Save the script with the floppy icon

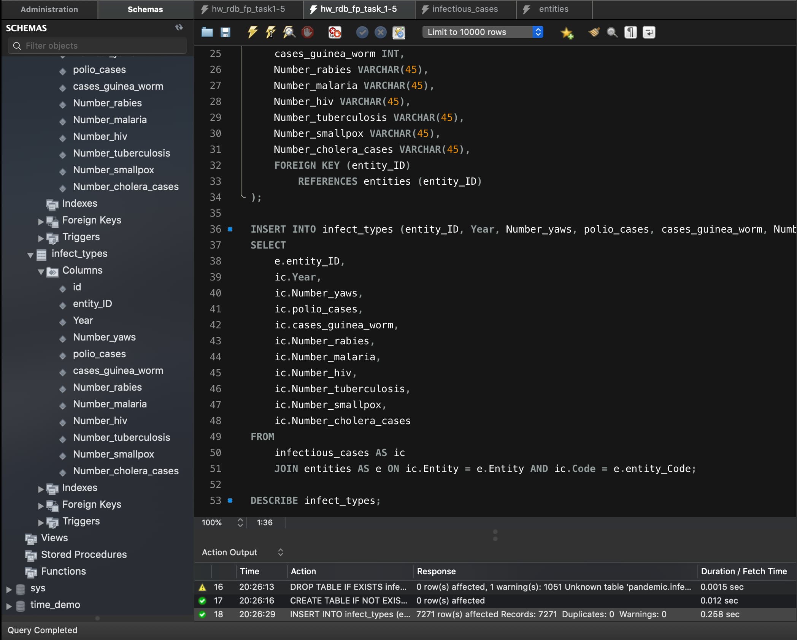coord(225,32)
